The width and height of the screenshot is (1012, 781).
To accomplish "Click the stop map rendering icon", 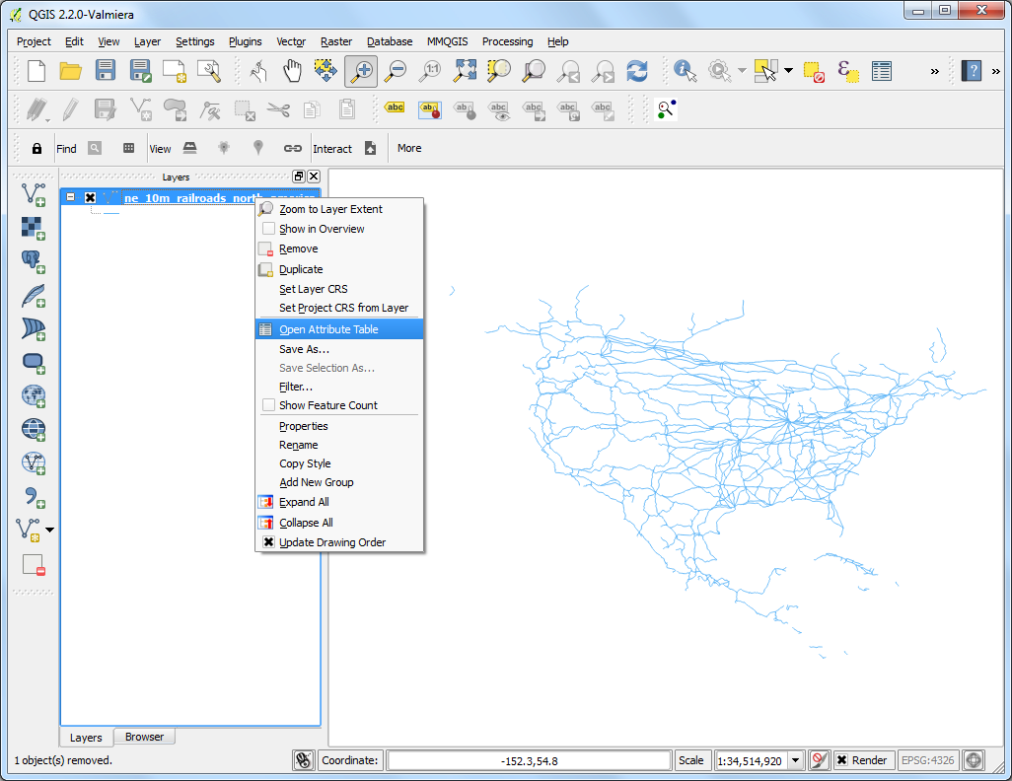I will click(x=819, y=760).
